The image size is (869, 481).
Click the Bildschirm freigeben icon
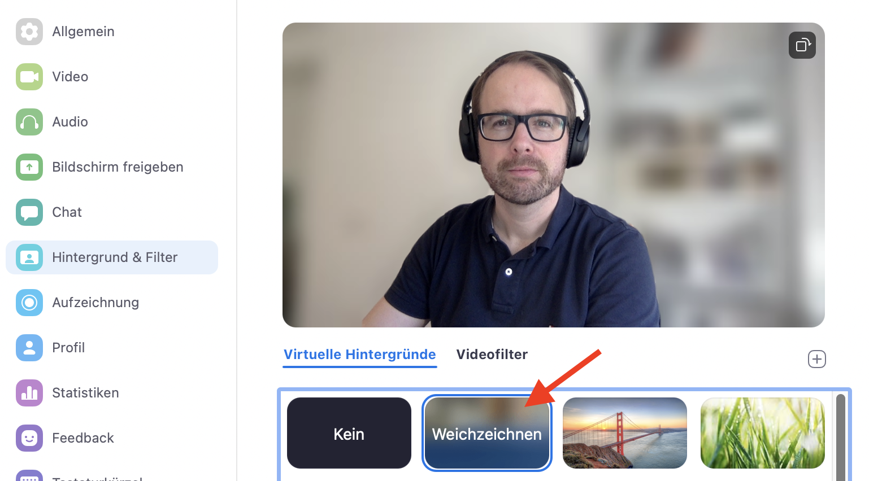[x=29, y=167]
